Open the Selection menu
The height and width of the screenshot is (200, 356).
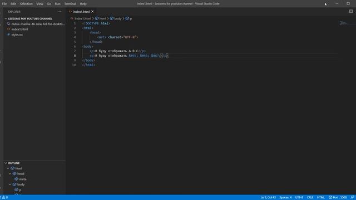tap(26, 4)
